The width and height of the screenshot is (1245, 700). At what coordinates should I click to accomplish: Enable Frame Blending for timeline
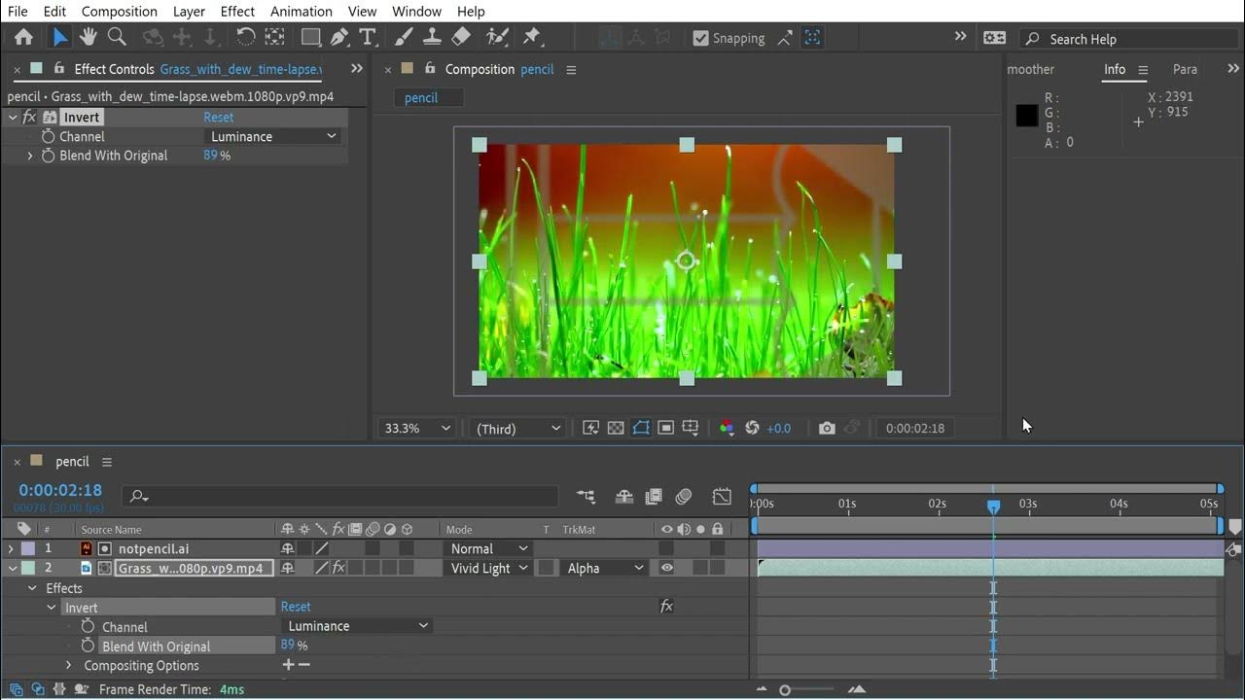[654, 497]
